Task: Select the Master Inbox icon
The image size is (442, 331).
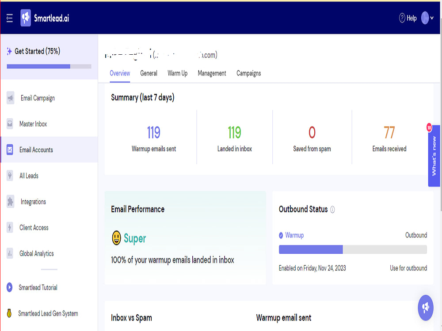Action: point(9,124)
